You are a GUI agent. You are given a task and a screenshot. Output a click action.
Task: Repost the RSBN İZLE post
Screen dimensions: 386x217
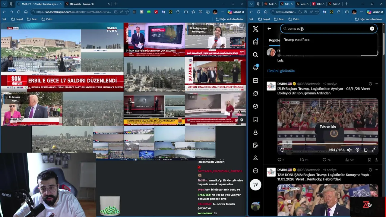point(304,160)
